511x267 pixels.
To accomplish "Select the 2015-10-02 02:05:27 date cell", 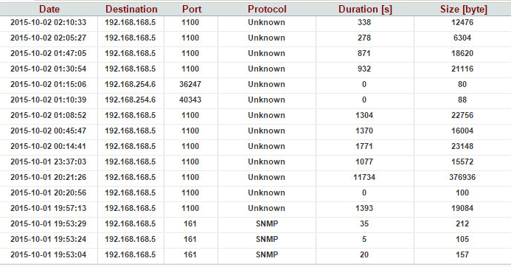I will pyautogui.click(x=48, y=38).
